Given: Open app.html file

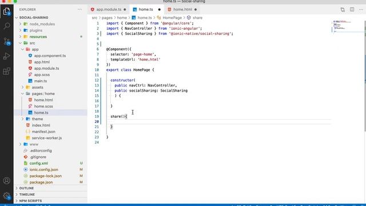Looking at the screenshot, I should pyautogui.click(x=42, y=62).
